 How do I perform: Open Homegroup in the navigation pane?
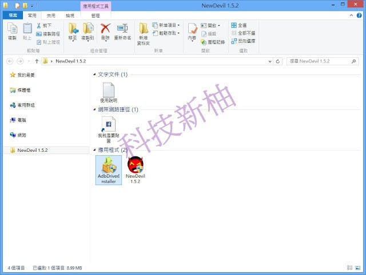(x=22, y=105)
